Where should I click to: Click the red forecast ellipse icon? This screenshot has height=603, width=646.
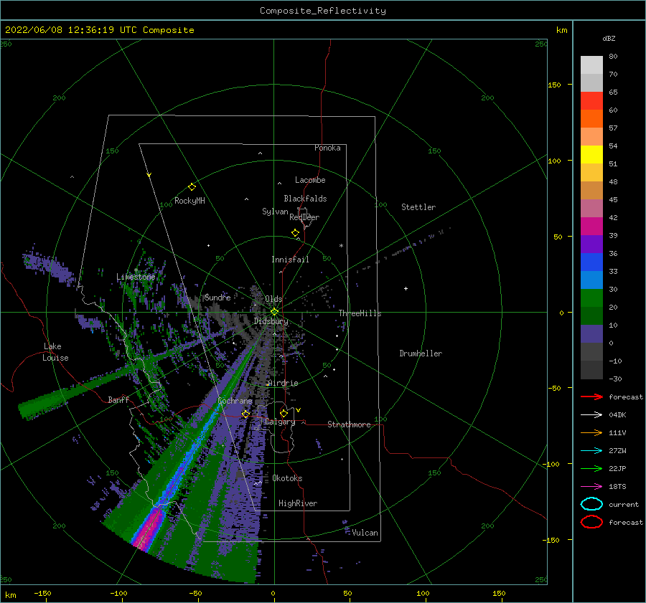tap(591, 522)
